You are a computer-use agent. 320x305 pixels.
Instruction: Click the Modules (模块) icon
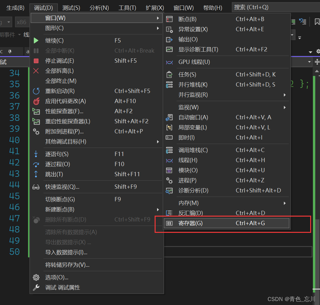(169, 170)
